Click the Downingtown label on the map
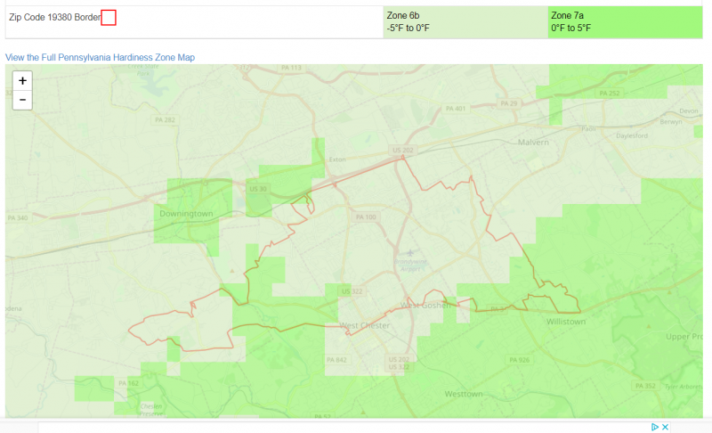 (x=186, y=215)
